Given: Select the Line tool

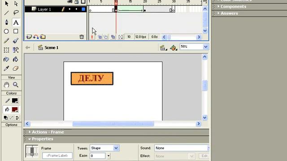Looking at the screenshot, I should pos(7,13).
